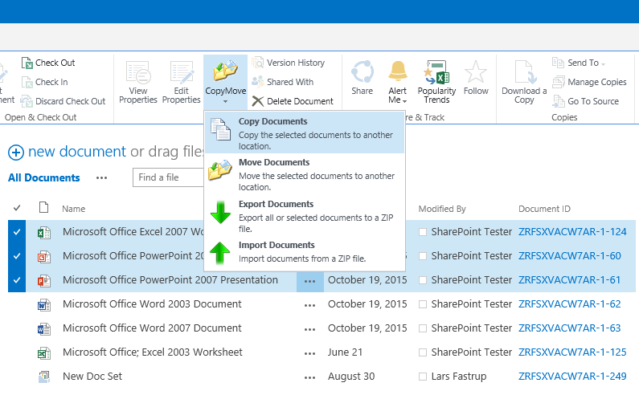
Task: Open ellipsis menu for Word 2007 Document
Action: tap(309, 329)
